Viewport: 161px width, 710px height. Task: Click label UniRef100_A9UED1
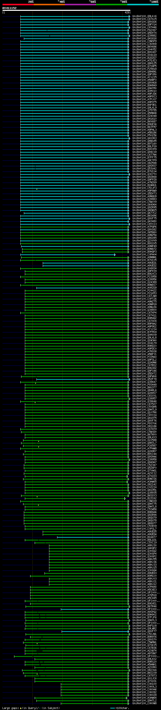coord(144,263)
